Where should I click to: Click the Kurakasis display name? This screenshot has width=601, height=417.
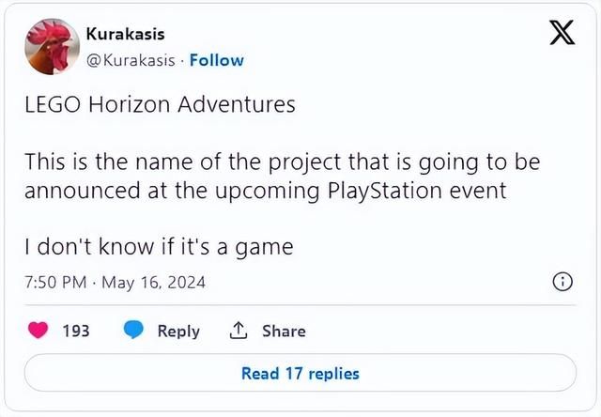tap(125, 34)
